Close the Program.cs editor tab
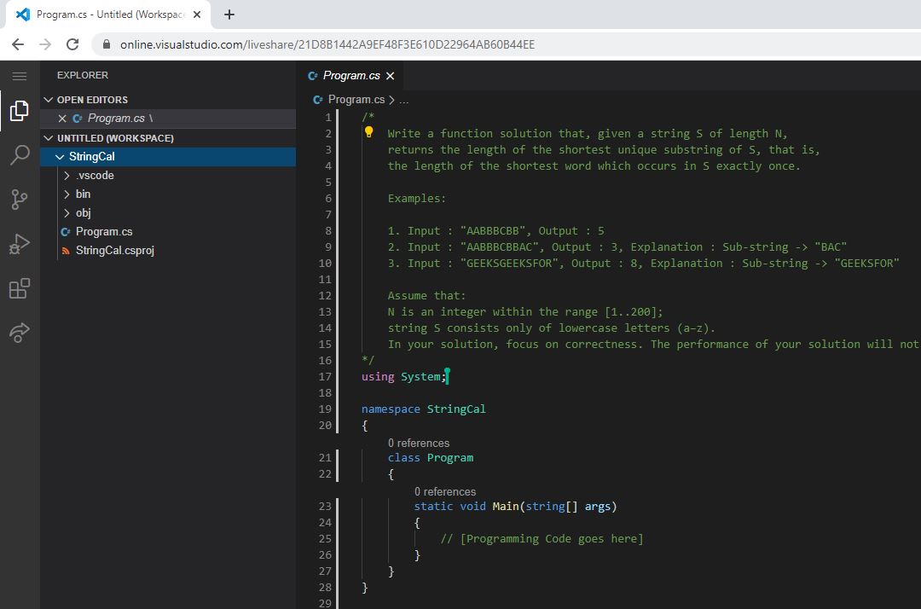Screen dimensions: 921x609 (391, 76)
